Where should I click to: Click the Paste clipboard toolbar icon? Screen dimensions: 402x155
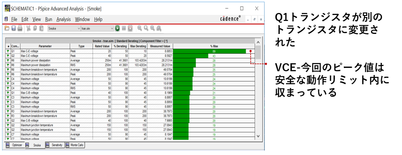tap(41, 28)
